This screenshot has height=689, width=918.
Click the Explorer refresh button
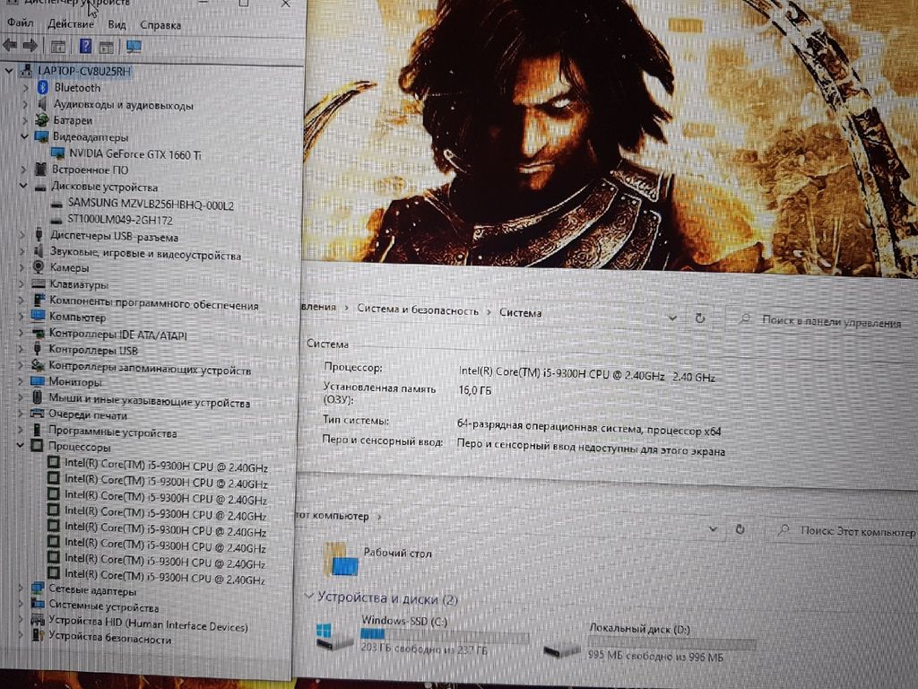[x=740, y=529]
